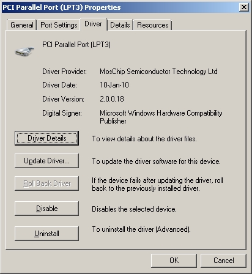Confirm with the OK button
252x274 pixels.
174,261
